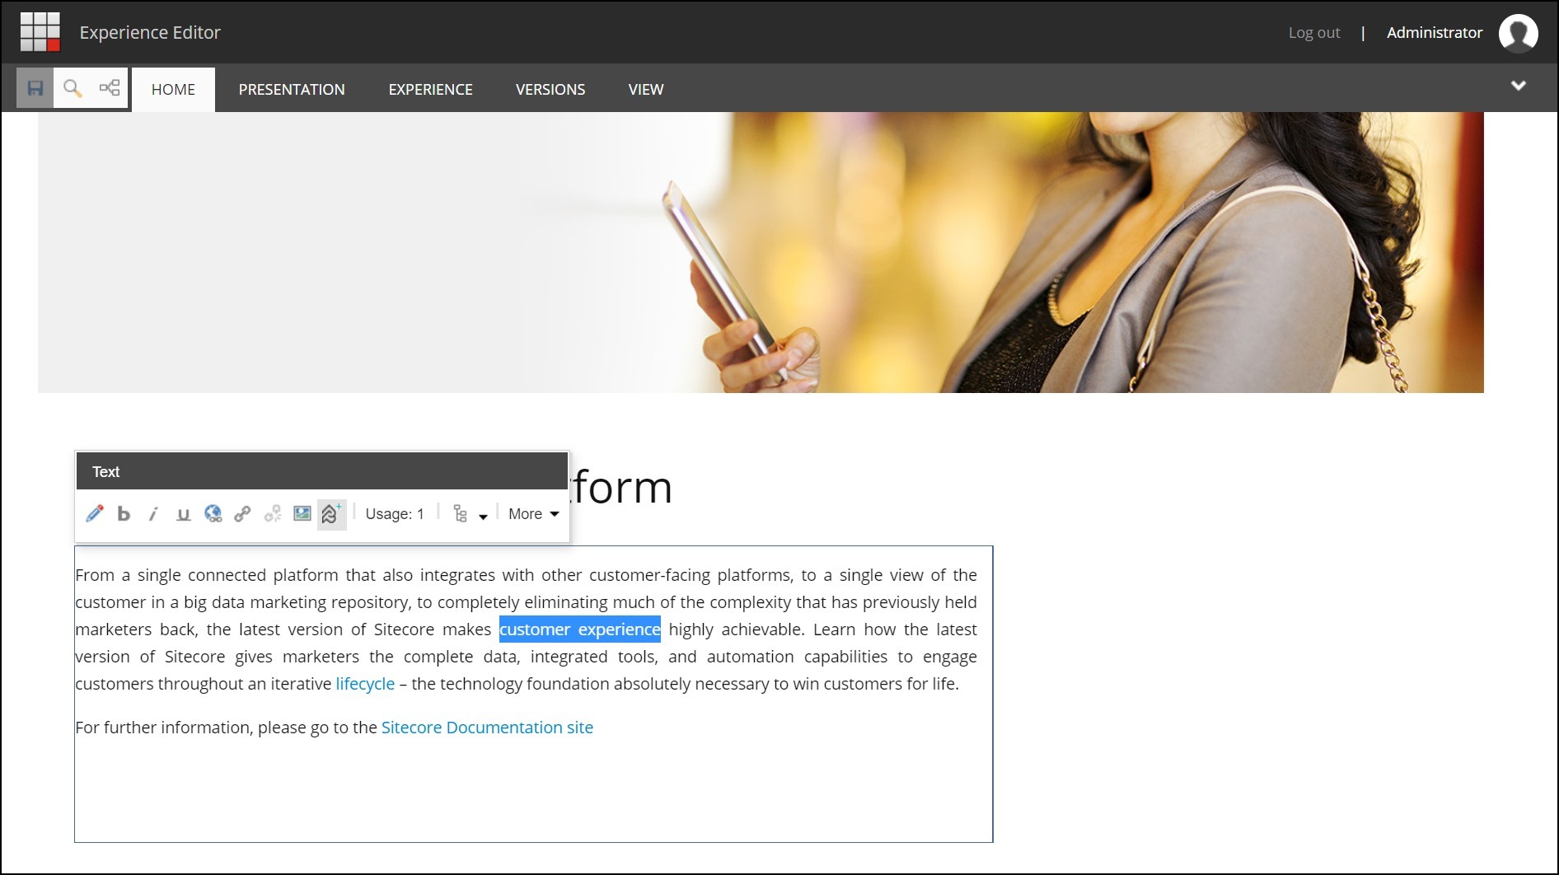The width and height of the screenshot is (1559, 875).
Task: Open the navigation tree icon in the ribbon
Action: coord(110,88)
